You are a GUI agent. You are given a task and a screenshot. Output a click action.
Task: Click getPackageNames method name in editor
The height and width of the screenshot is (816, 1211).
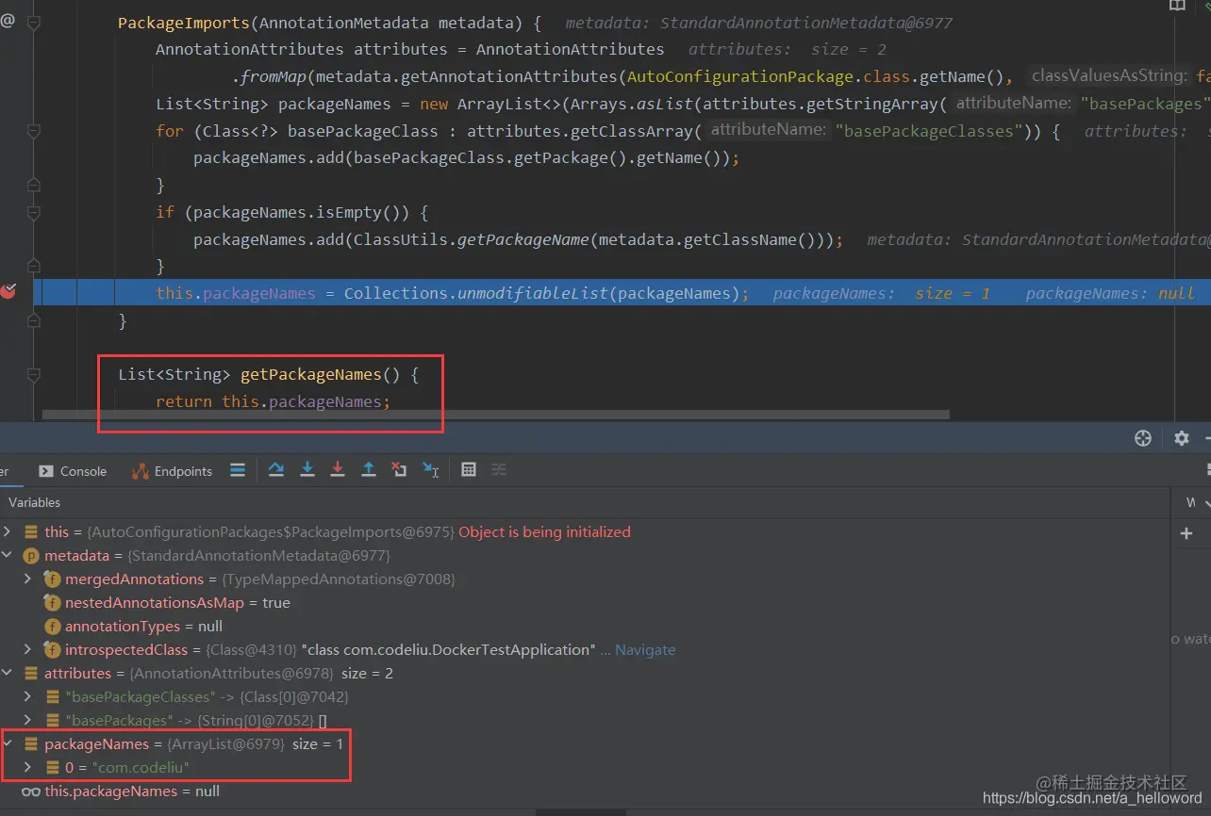point(310,375)
